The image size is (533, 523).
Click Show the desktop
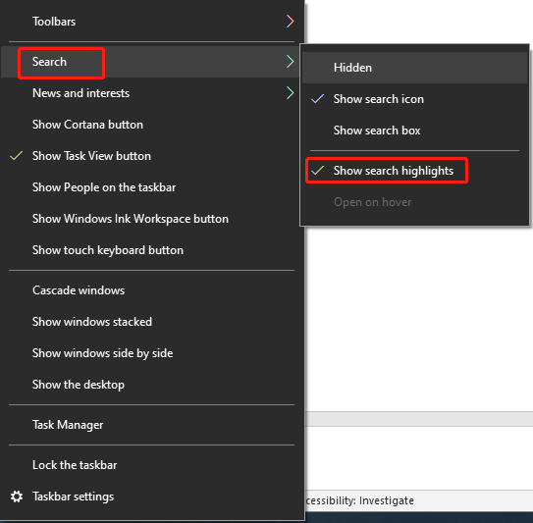151,385
